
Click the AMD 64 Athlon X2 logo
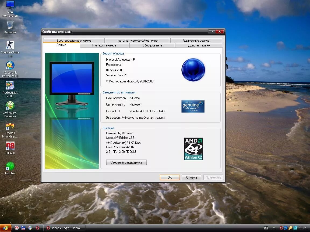[x=193, y=149]
